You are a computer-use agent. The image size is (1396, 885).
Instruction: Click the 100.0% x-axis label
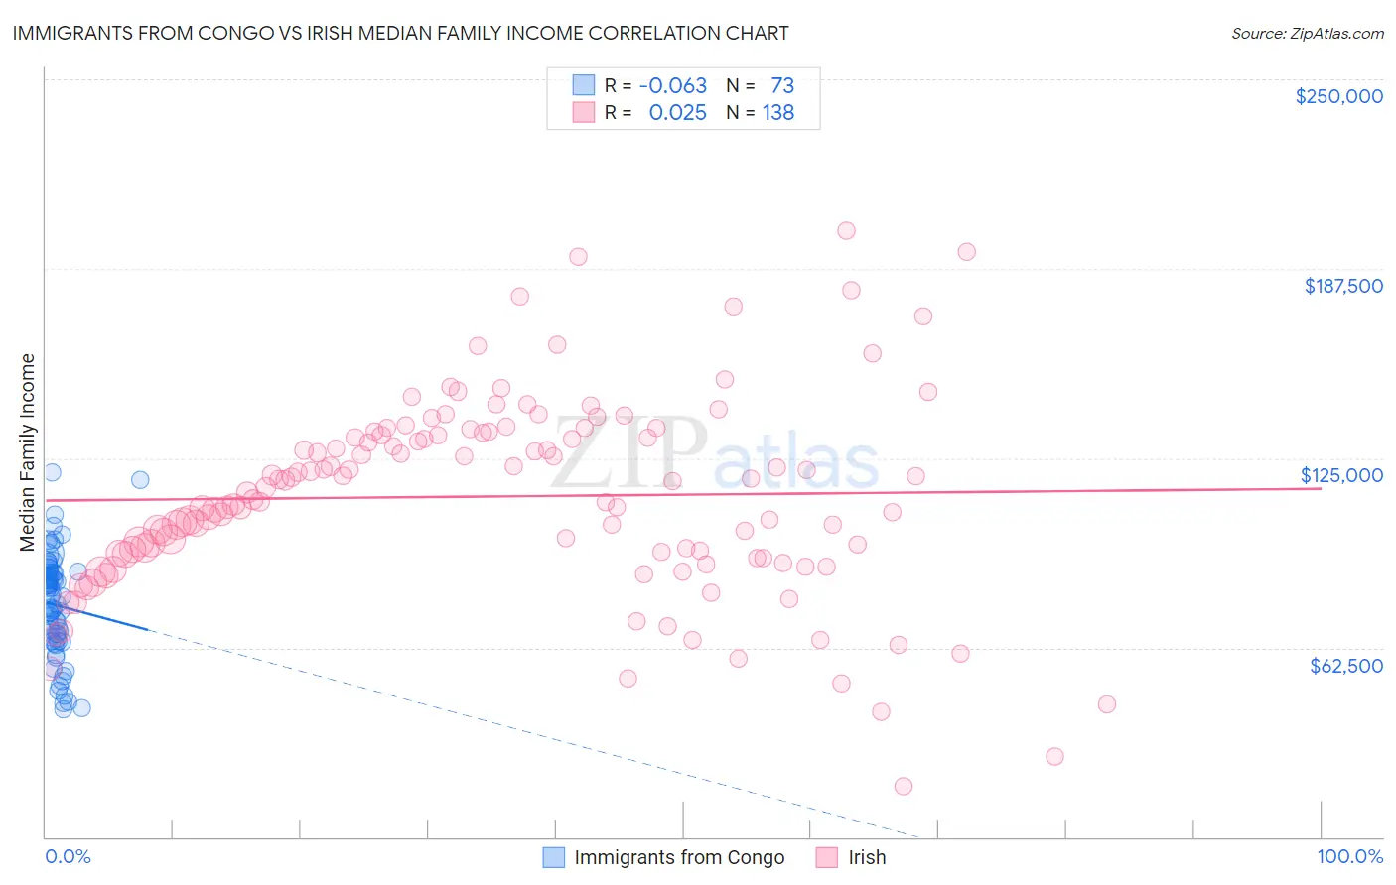[1350, 856]
